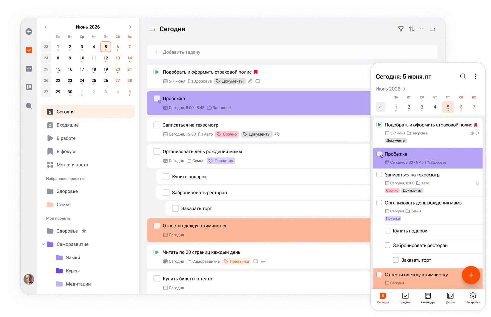Collapse the Саморазвитие project folder
Screen dimensions: 491x317
[x=43, y=244]
